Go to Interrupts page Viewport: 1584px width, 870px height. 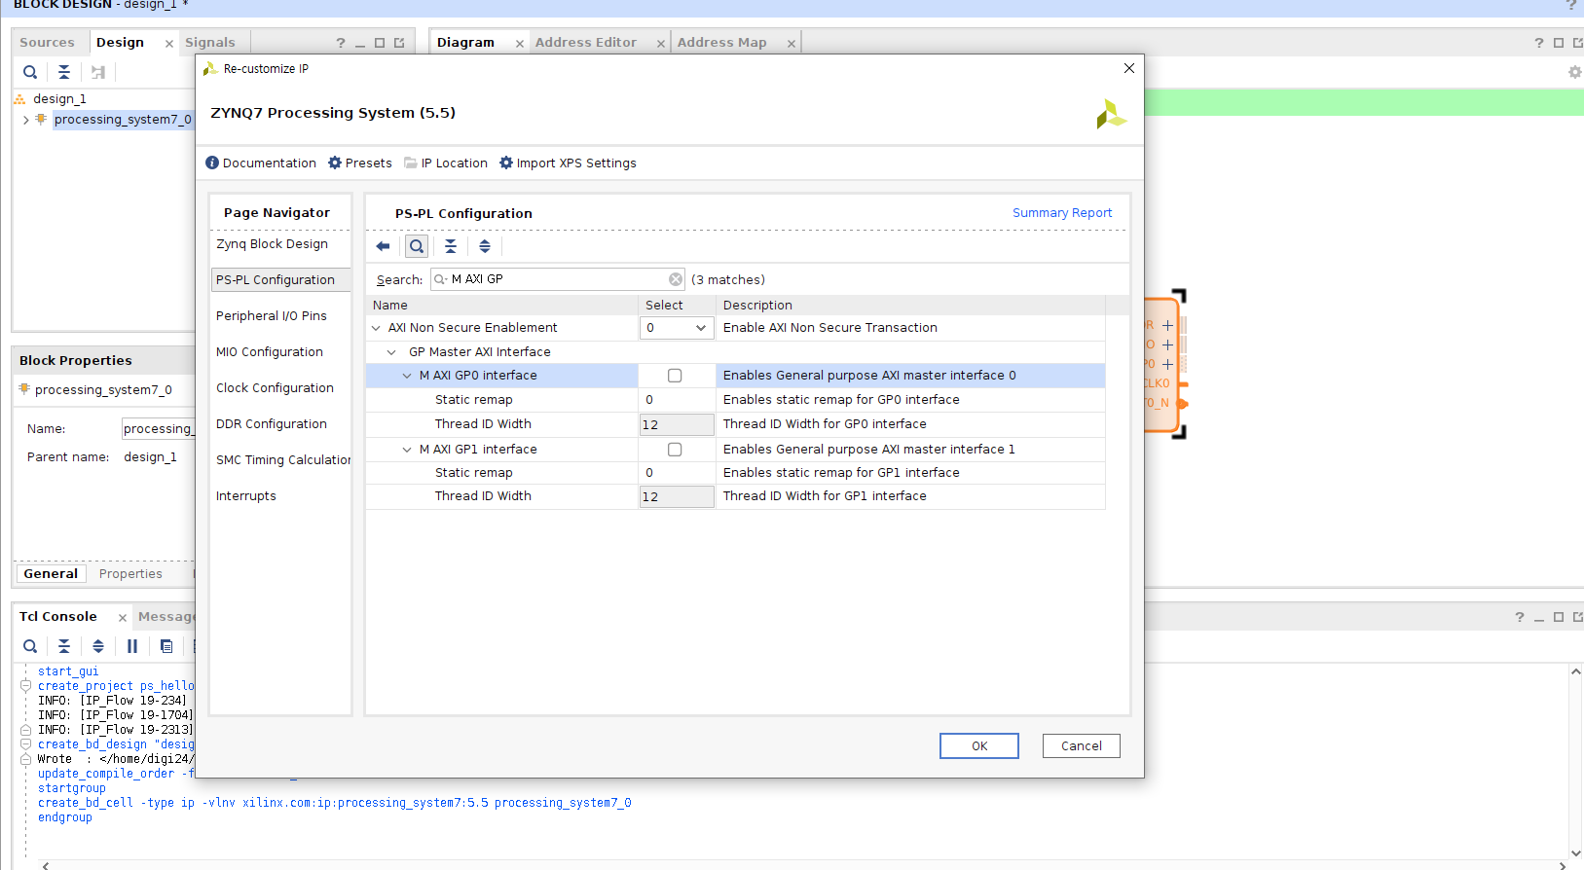246,496
